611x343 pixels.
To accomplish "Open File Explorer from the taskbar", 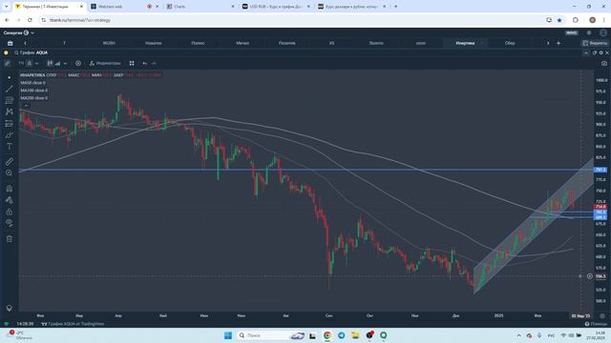I will [x=355, y=335].
